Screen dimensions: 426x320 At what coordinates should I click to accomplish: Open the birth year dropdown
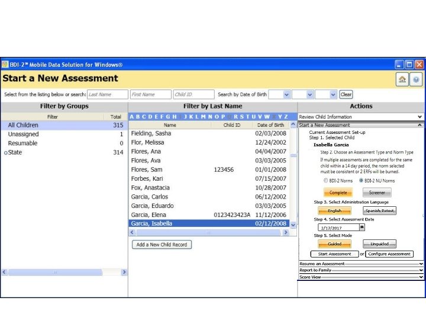(x=333, y=94)
